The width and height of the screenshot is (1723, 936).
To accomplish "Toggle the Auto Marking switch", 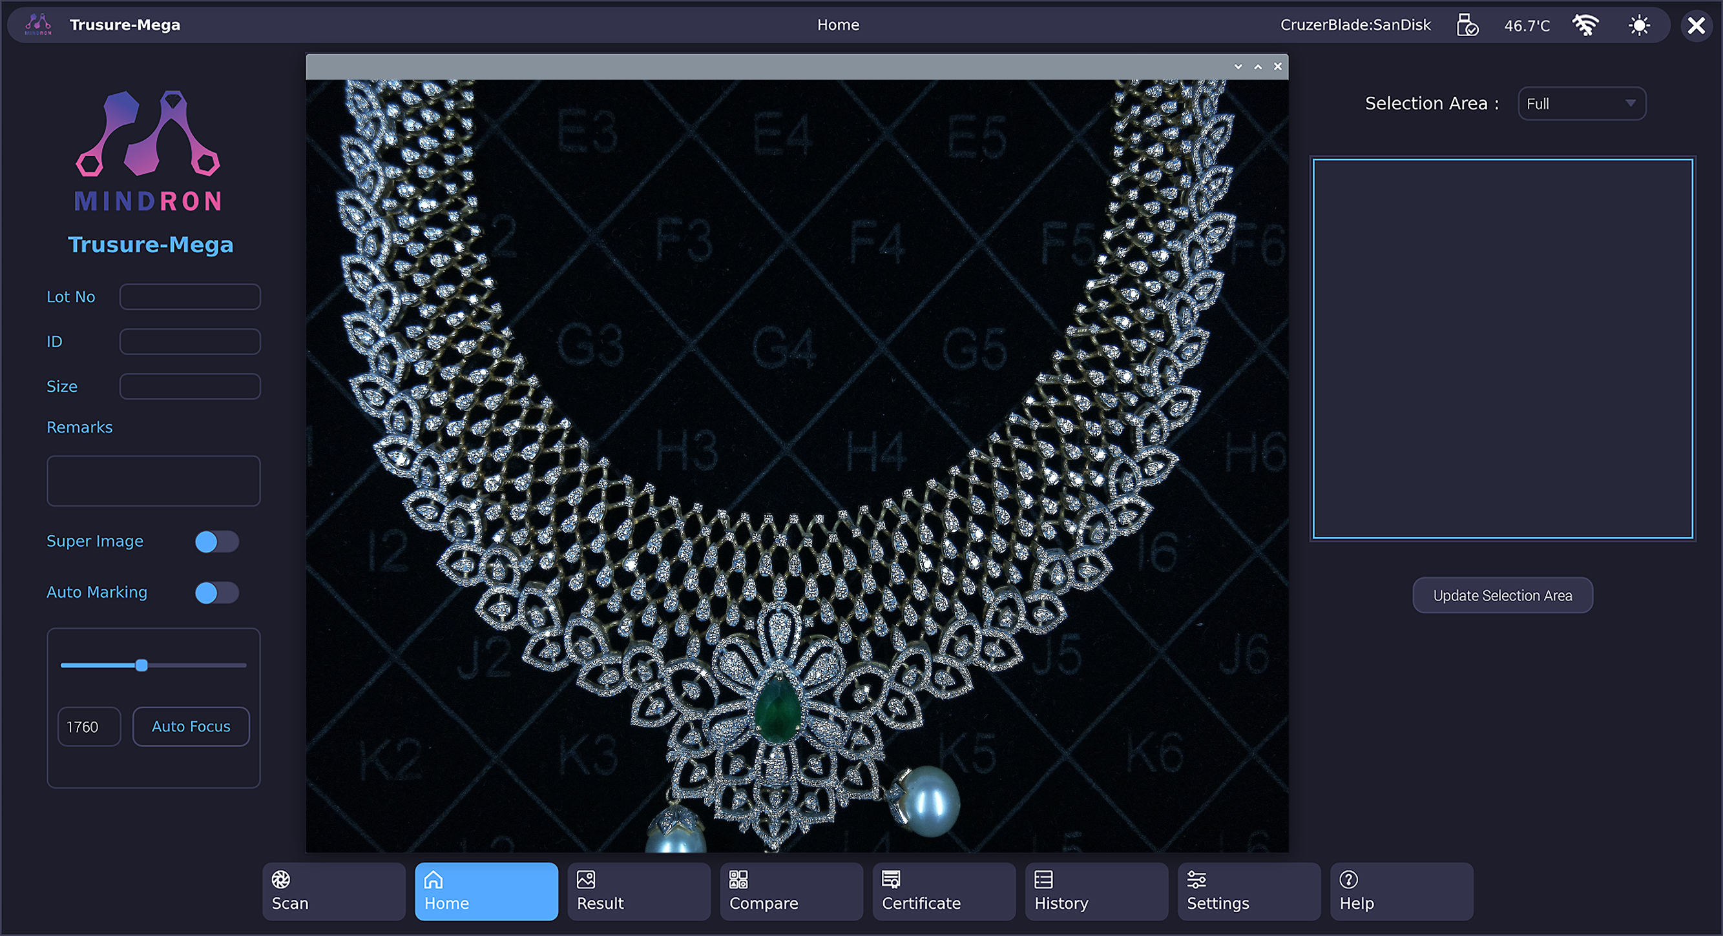I will (x=216, y=593).
